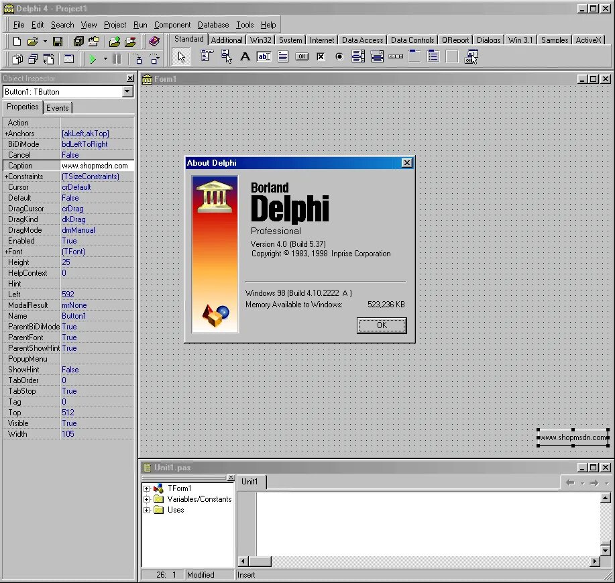615x583 pixels.
Task: Select the ScrollBar component icon
Action: click(396, 56)
